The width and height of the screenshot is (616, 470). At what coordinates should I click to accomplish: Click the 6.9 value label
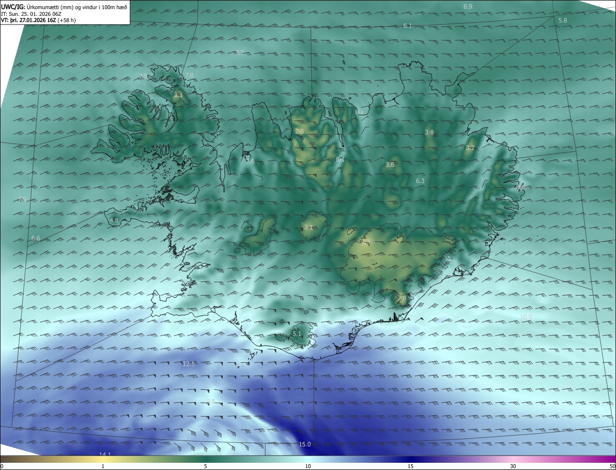[468, 7]
